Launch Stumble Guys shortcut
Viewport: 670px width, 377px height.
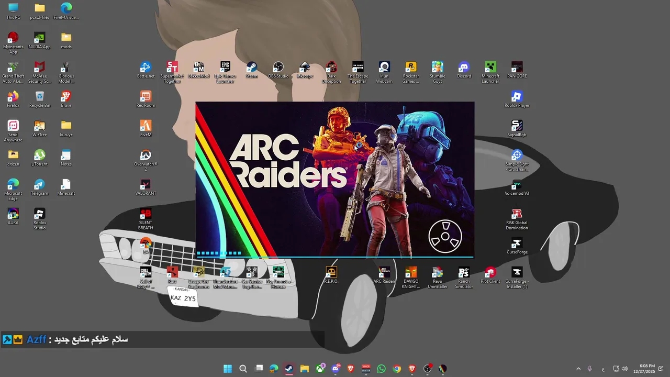click(438, 72)
